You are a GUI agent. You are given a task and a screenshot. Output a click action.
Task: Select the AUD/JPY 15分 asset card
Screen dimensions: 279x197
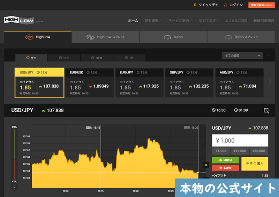(x=239, y=83)
